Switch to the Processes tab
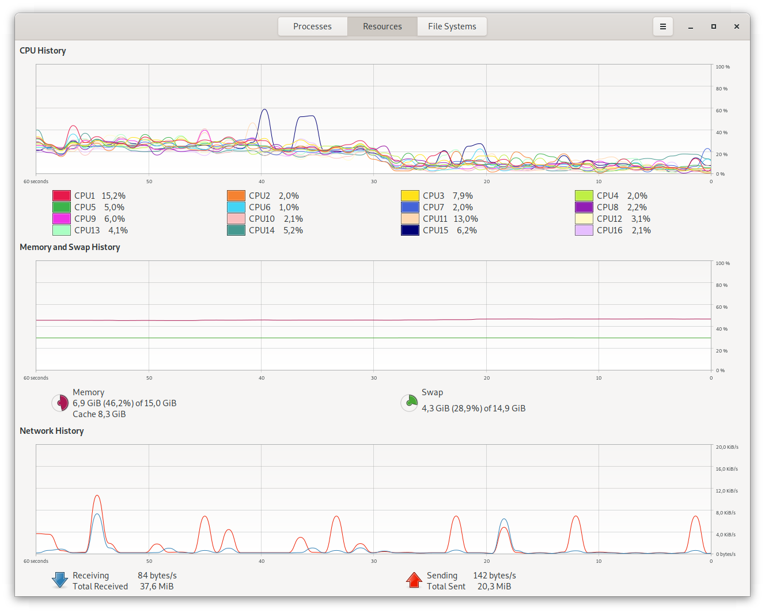Image resolution: width=765 pixels, height=613 pixels. pos(312,27)
